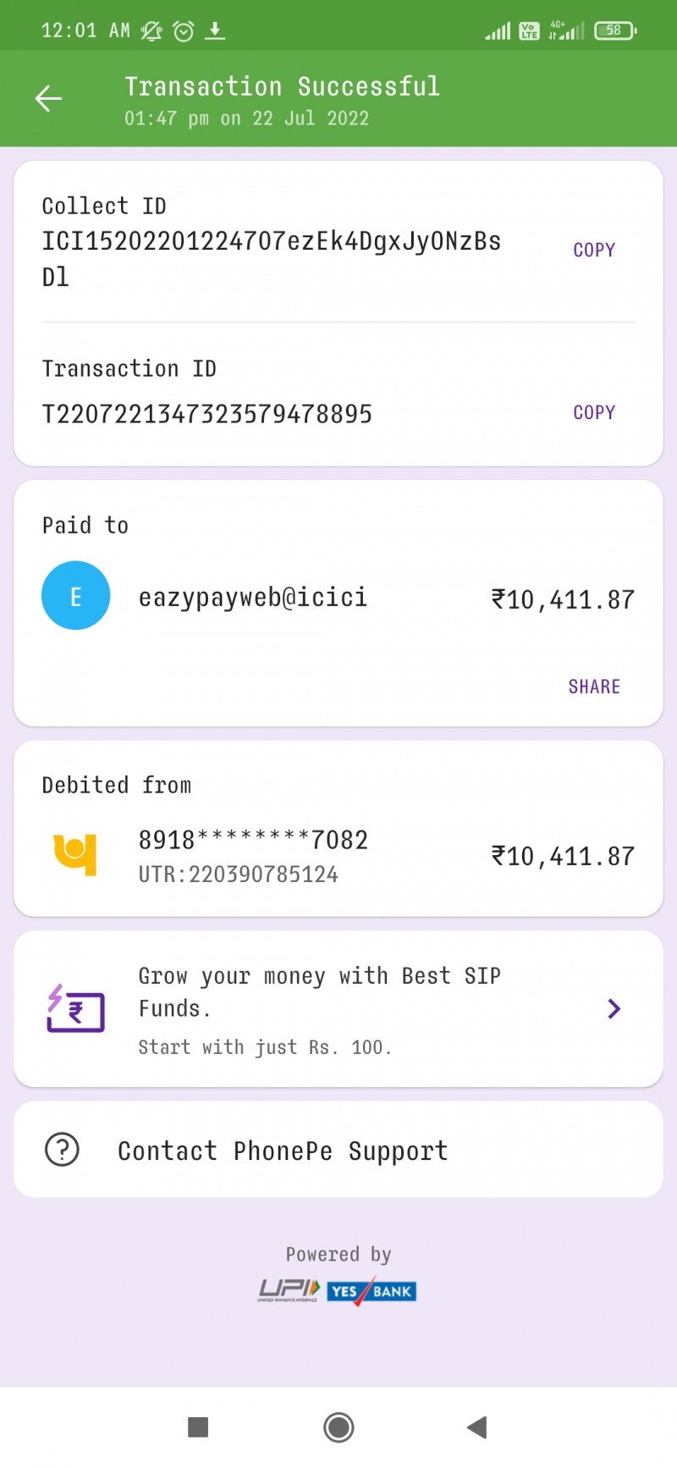
Task: Copy the Collect ID
Action: coord(594,250)
